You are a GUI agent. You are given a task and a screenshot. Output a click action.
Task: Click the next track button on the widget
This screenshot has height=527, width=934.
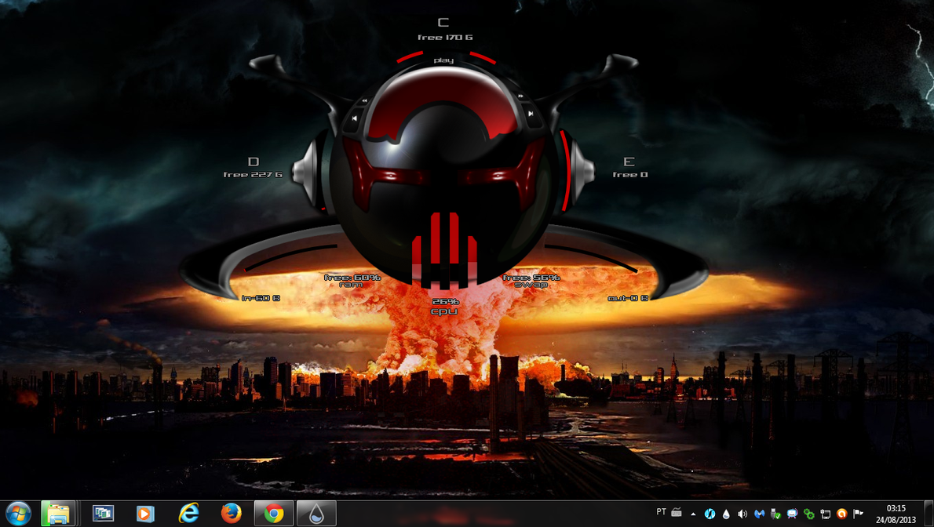(531, 114)
